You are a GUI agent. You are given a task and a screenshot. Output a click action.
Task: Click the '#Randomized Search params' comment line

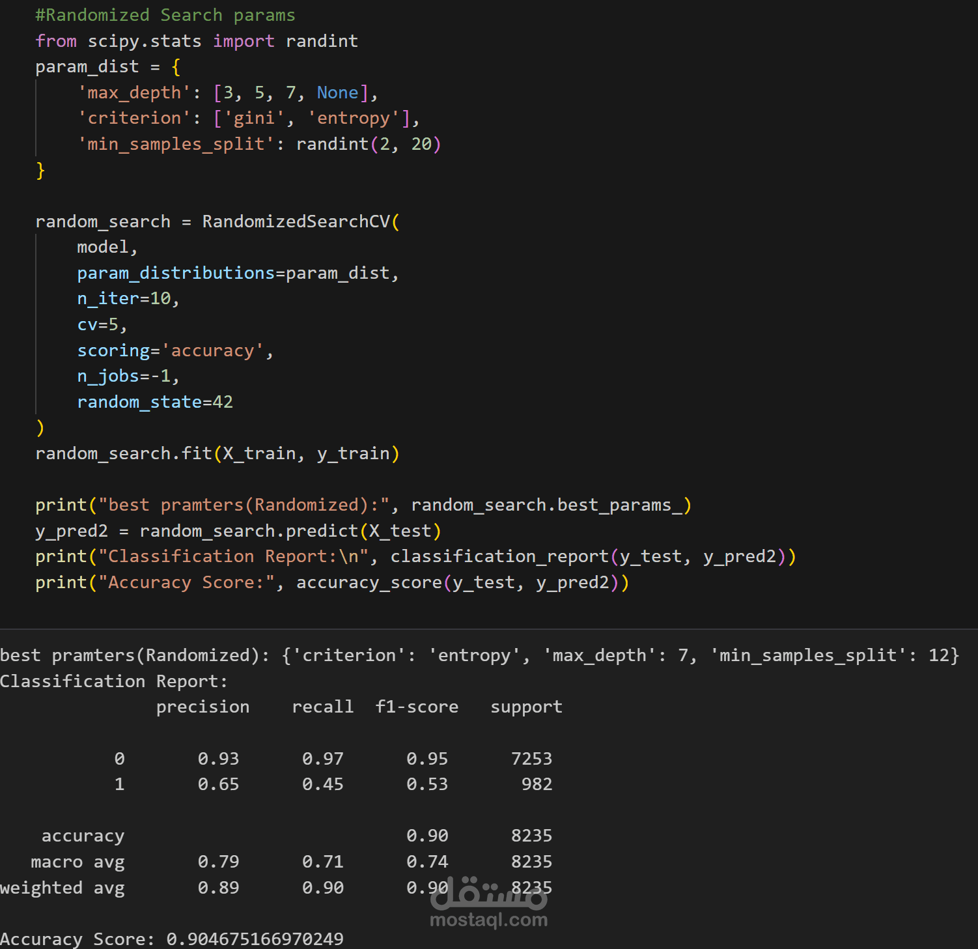tap(165, 15)
